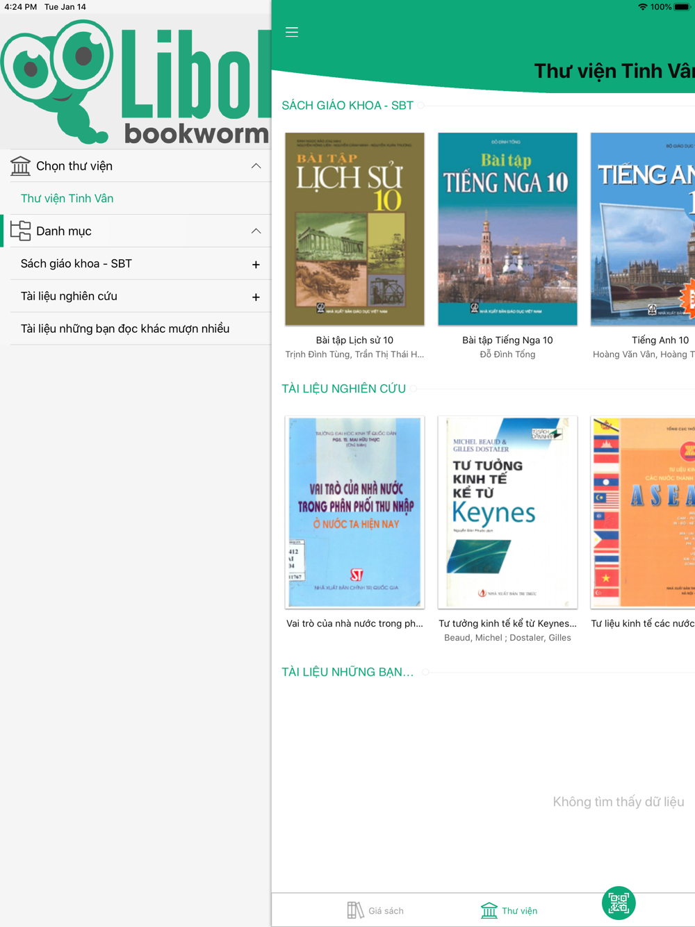Click the 100% battery percentage text
This screenshot has width=695, height=927.
tap(661, 7)
